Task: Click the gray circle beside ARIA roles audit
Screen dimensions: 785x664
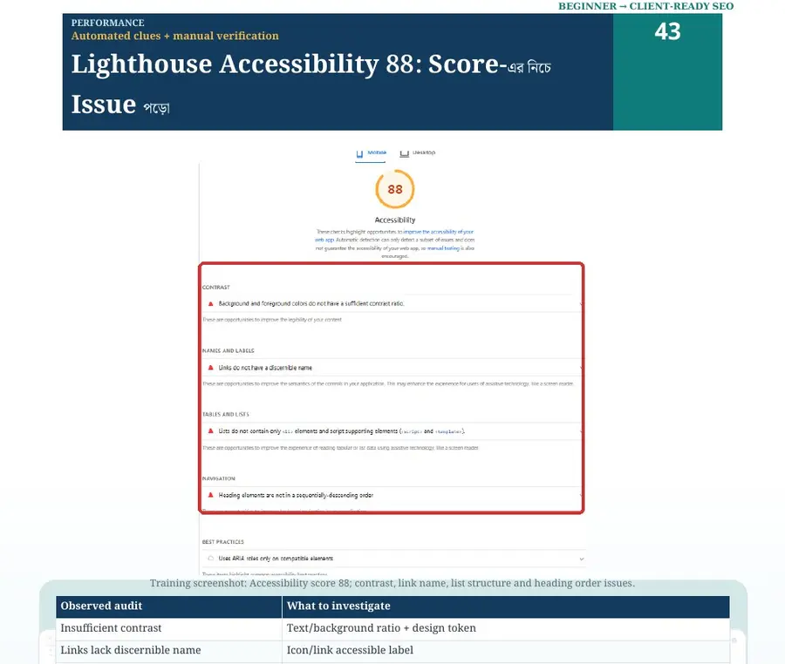Action: (x=211, y=559)
